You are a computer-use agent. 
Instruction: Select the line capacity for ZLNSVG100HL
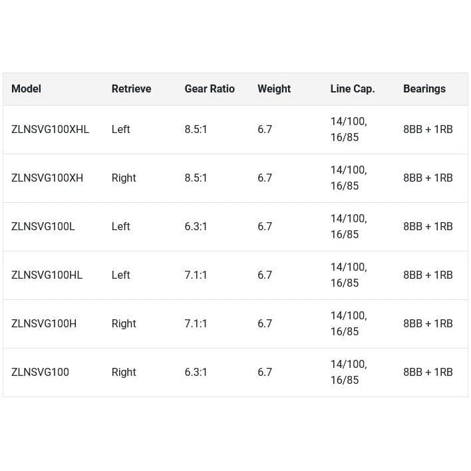[x=349, y=275]
